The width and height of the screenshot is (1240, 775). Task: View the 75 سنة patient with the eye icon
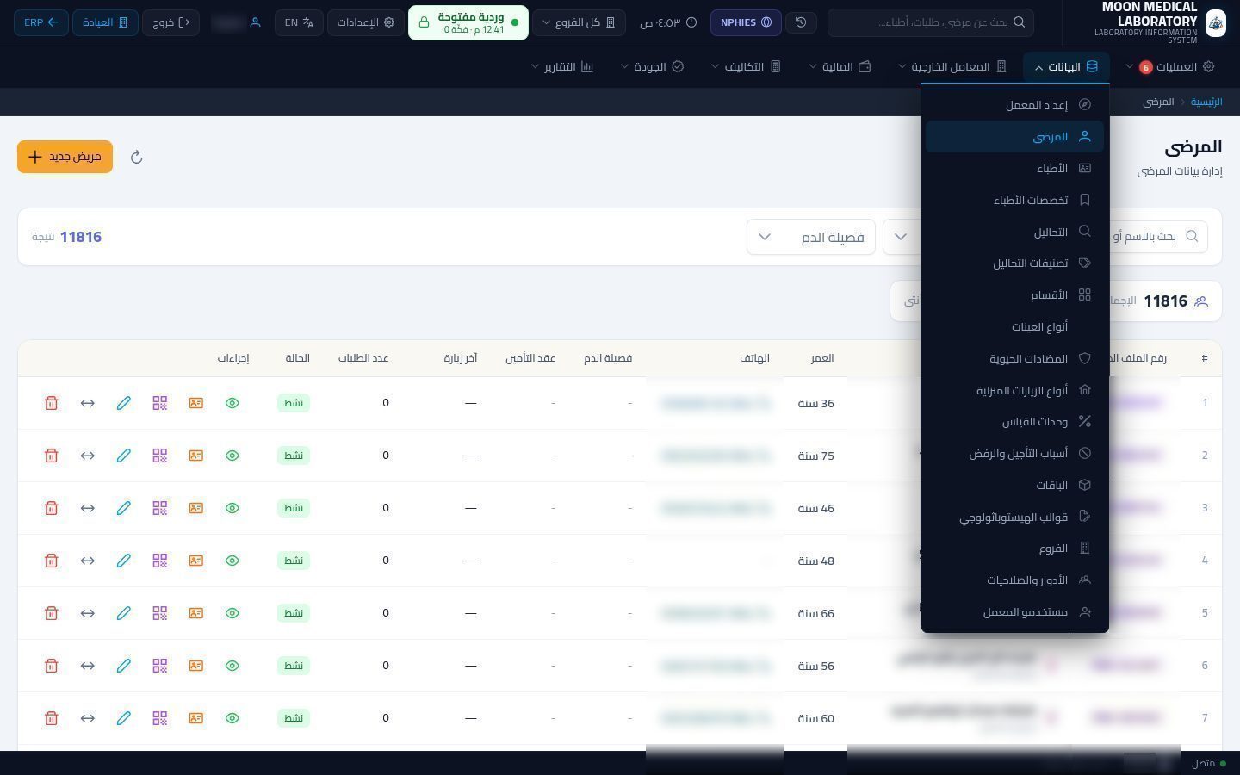[232, 456]
